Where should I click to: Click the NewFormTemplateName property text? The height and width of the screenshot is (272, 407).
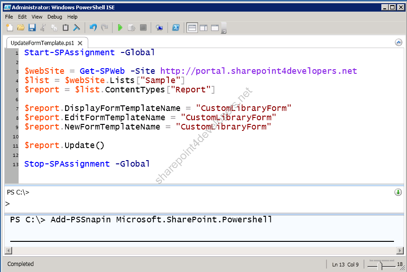click(x=112, y=127)
